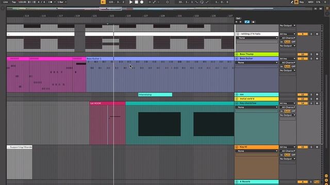Viewport: 330px width, 185px height.
Task: Toggle the orange I-O section show button
Action: 326,176
